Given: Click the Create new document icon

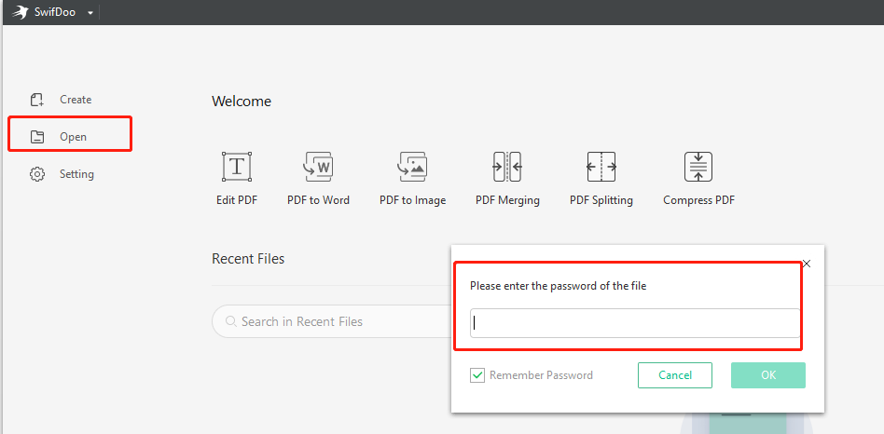Looking at the screenshot, I should click(x=37, y=100).
